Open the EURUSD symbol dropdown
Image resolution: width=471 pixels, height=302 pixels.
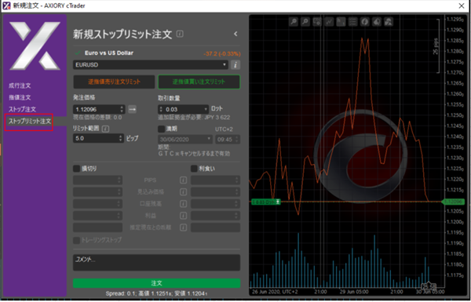[151, 65]
